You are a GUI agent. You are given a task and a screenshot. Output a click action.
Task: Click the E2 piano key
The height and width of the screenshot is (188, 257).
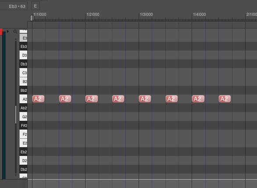(x=23, y=143)
